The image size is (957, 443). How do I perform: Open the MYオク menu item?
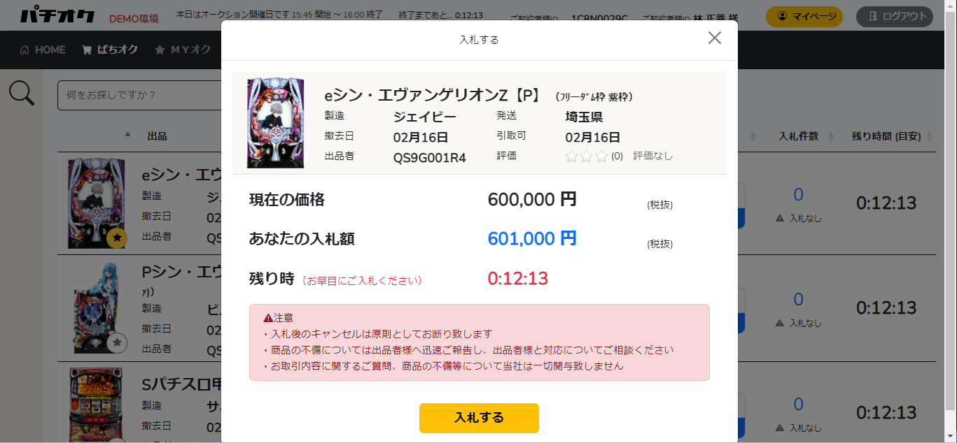pos(183,50)
